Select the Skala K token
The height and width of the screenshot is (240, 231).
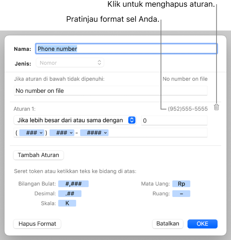67,203
